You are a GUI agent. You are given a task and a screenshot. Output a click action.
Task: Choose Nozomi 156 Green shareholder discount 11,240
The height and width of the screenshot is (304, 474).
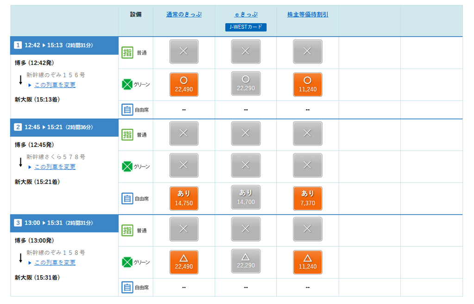pyautogui.click(x=307, y=84)
